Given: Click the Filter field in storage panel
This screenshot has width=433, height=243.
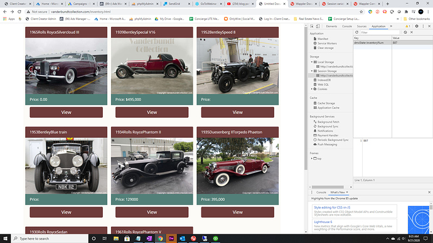Looking at the screenshot, I should [380, 32].
